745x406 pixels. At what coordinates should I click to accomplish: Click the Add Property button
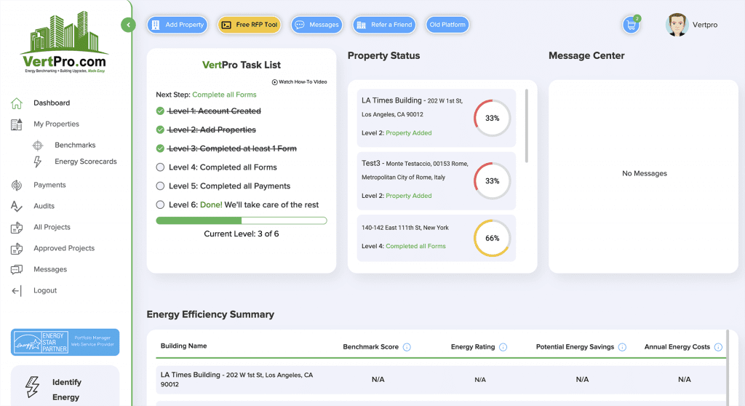point(178,25)
